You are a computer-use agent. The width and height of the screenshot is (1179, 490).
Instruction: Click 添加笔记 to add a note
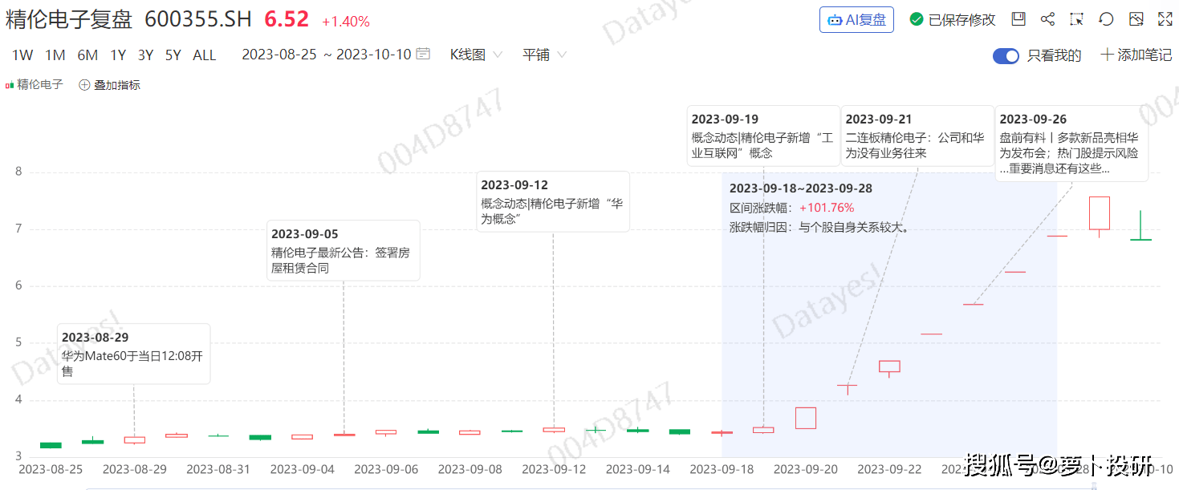(1136, 55)
